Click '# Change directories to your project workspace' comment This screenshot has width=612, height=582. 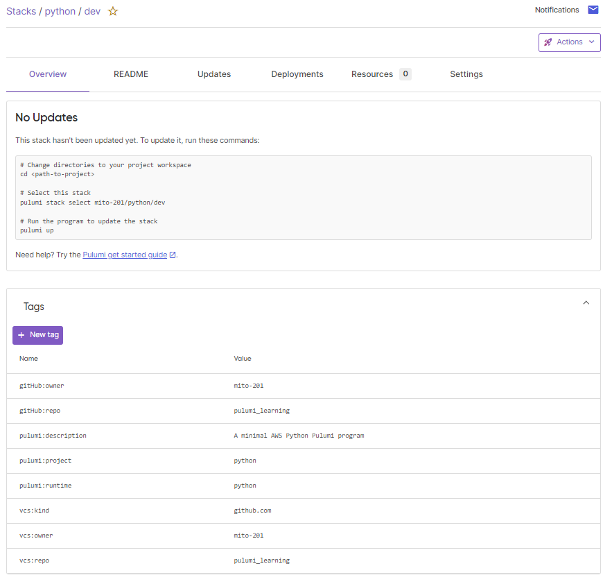(x=106, y=165)
